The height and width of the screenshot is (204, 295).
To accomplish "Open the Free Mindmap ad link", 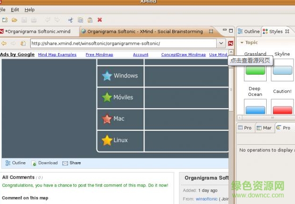I will click(99, 55).
